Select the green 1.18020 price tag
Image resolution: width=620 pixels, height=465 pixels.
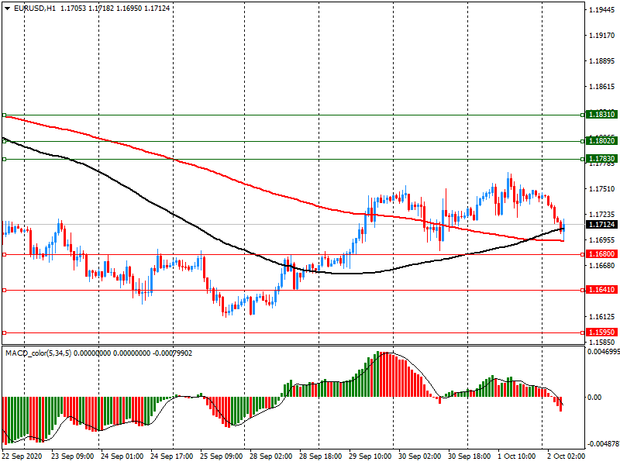[601, 141]
